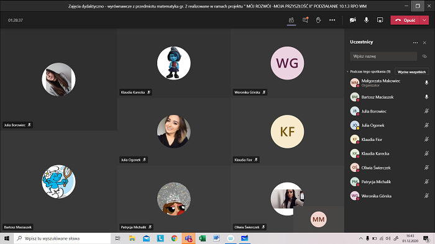
Task: Turn the camera on
Action: pos(352,20)
